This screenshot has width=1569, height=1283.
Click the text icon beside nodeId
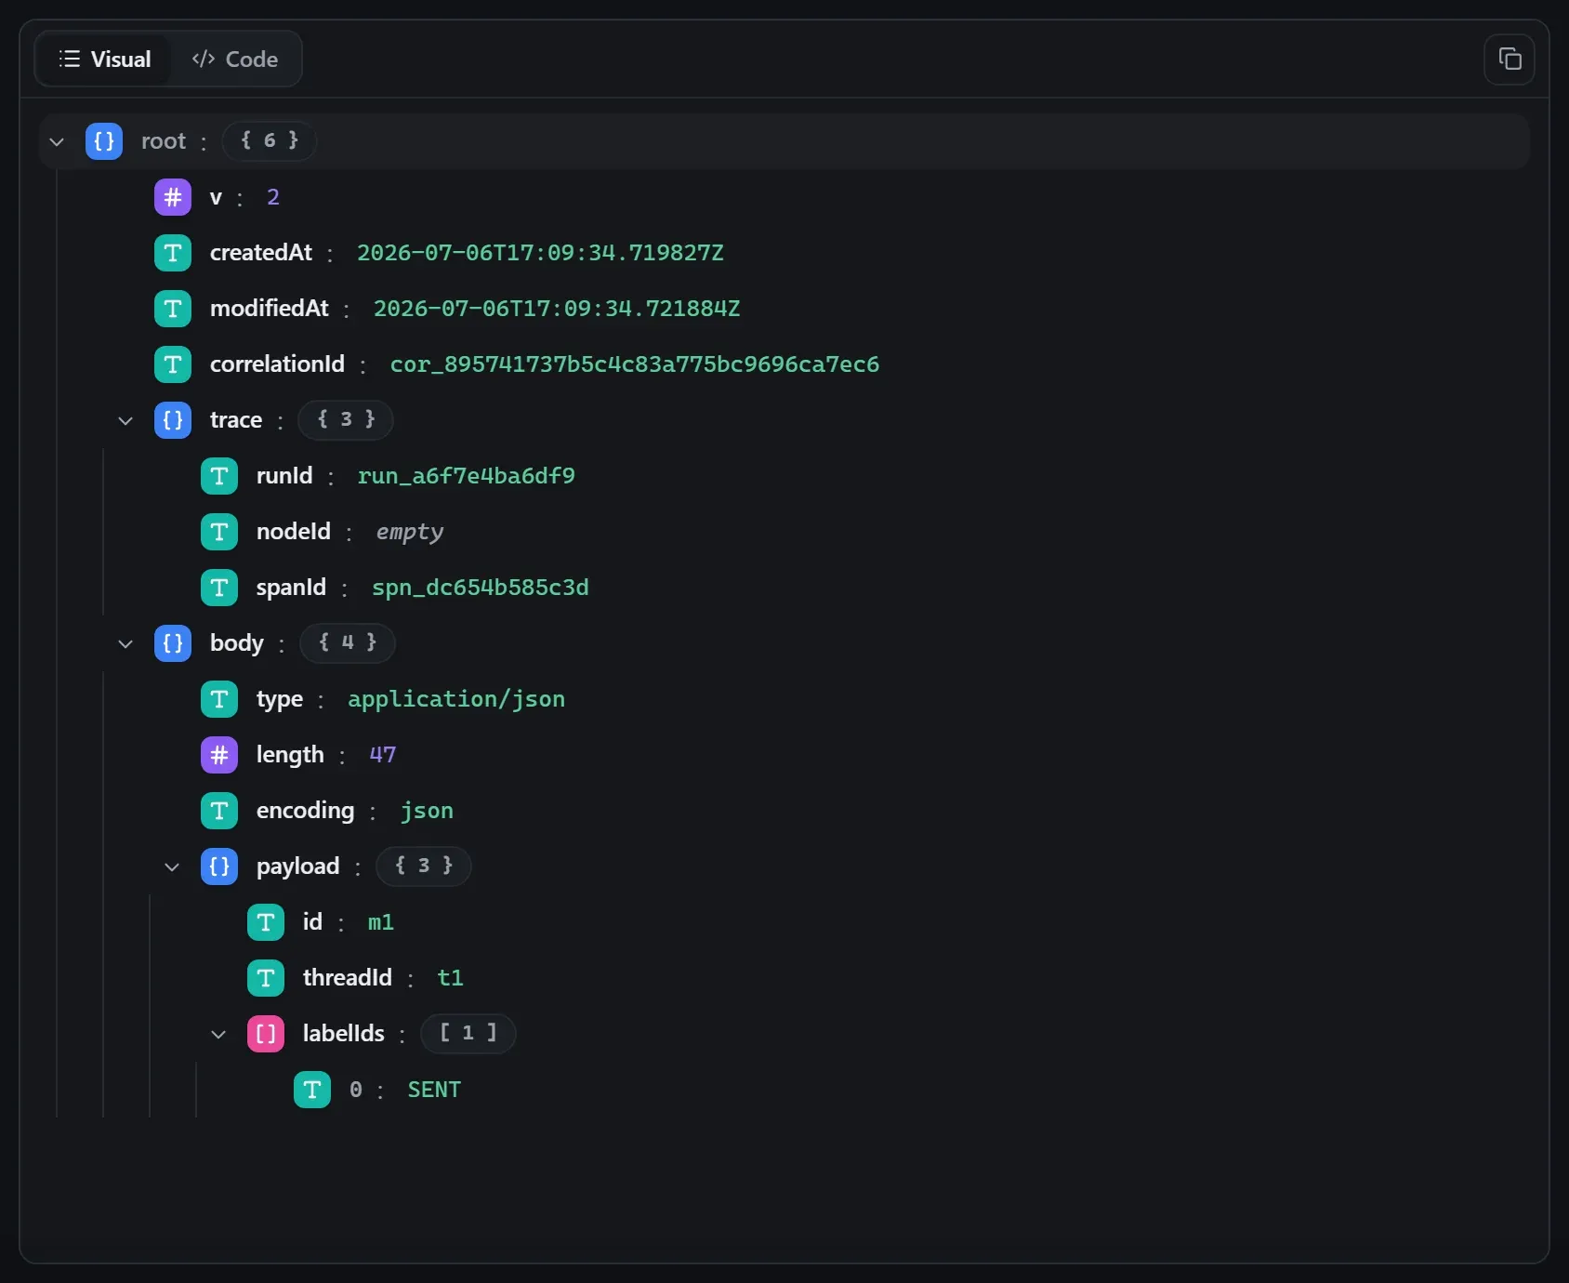point(219,532)
